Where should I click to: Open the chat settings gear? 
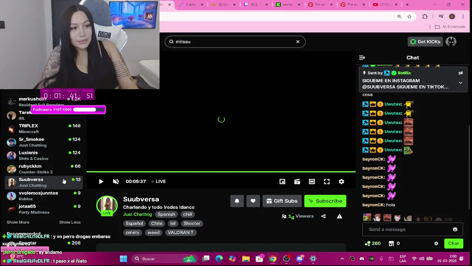tap(436, 243)
